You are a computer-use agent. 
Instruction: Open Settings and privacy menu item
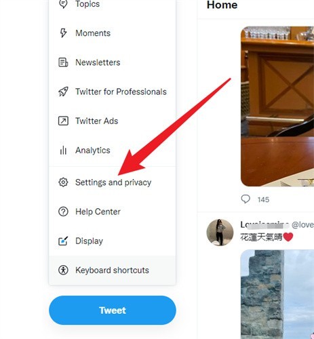[113, 182]
